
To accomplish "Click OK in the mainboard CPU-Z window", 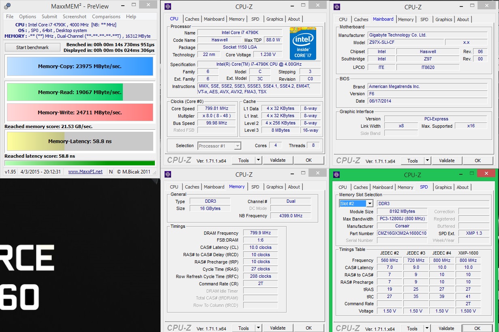I will tap(478, 161).
